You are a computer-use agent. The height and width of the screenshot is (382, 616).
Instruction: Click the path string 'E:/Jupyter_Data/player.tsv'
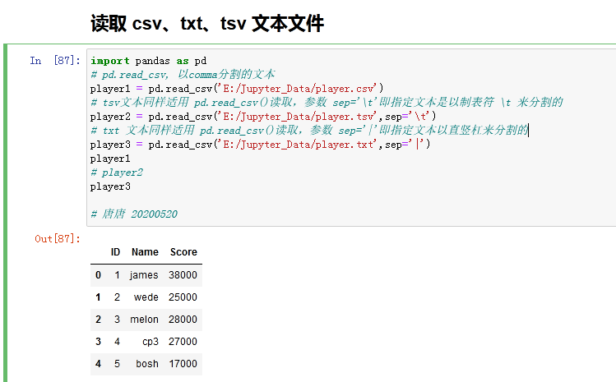point(299,117)
